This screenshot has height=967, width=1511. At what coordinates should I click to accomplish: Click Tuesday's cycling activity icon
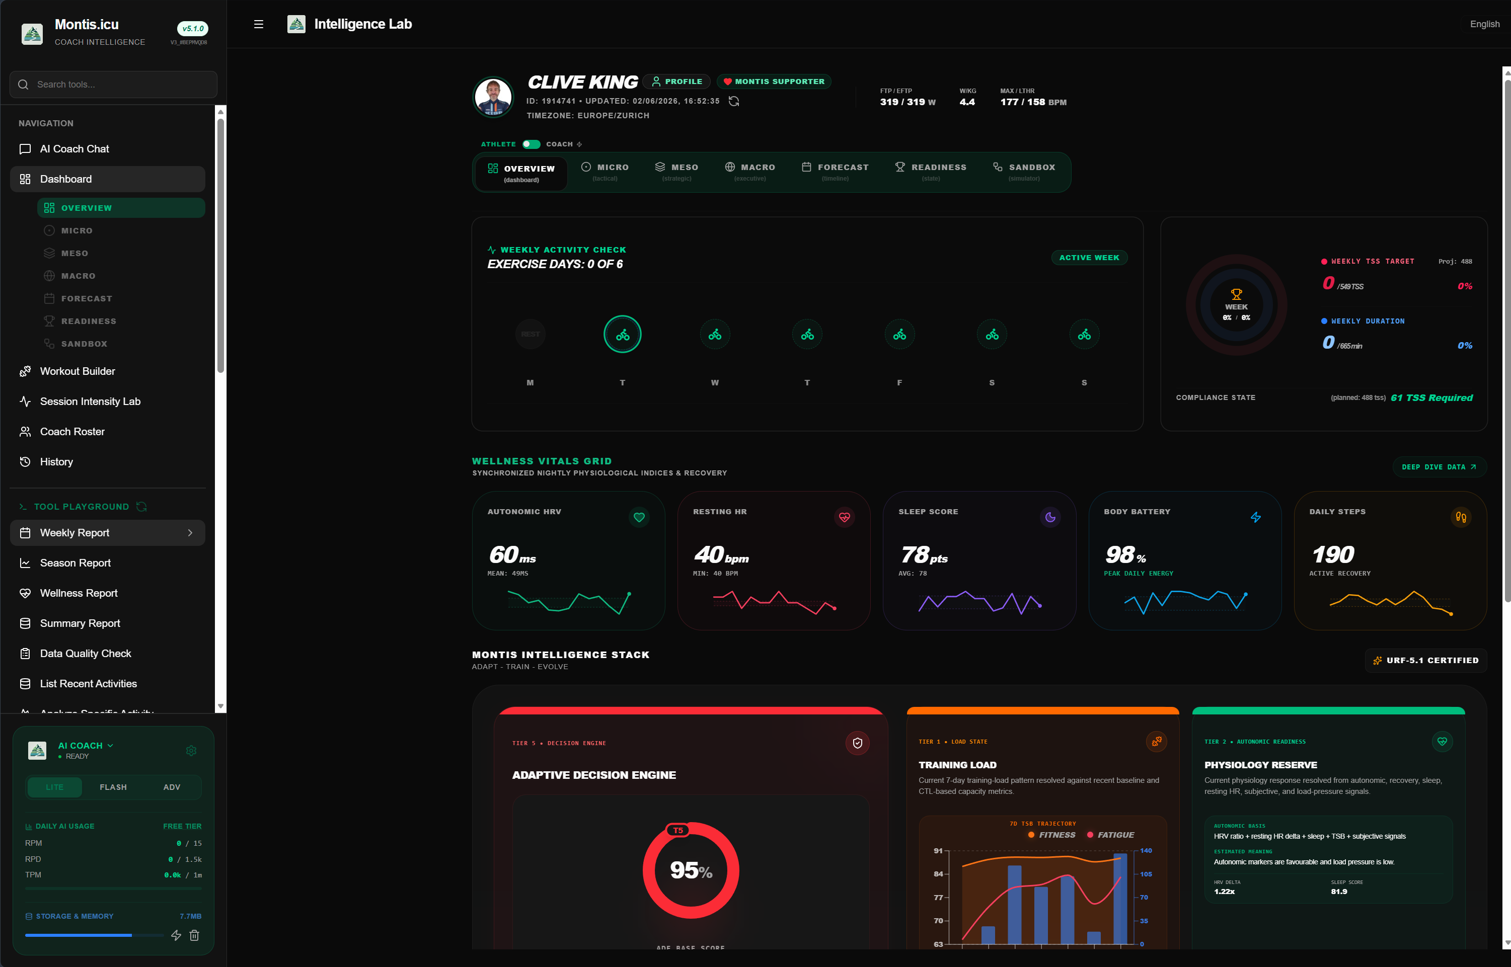click(x=622, y=334)
